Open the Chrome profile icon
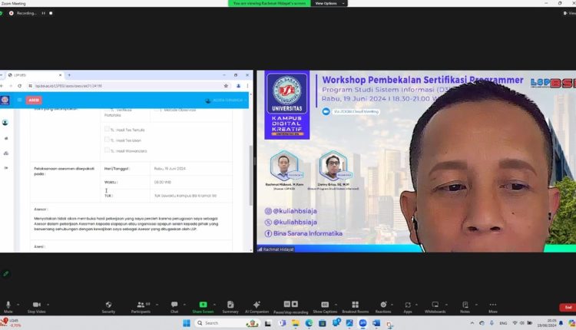Image resolution: width=576 pixels, height=330 pixels. (238, 86)
